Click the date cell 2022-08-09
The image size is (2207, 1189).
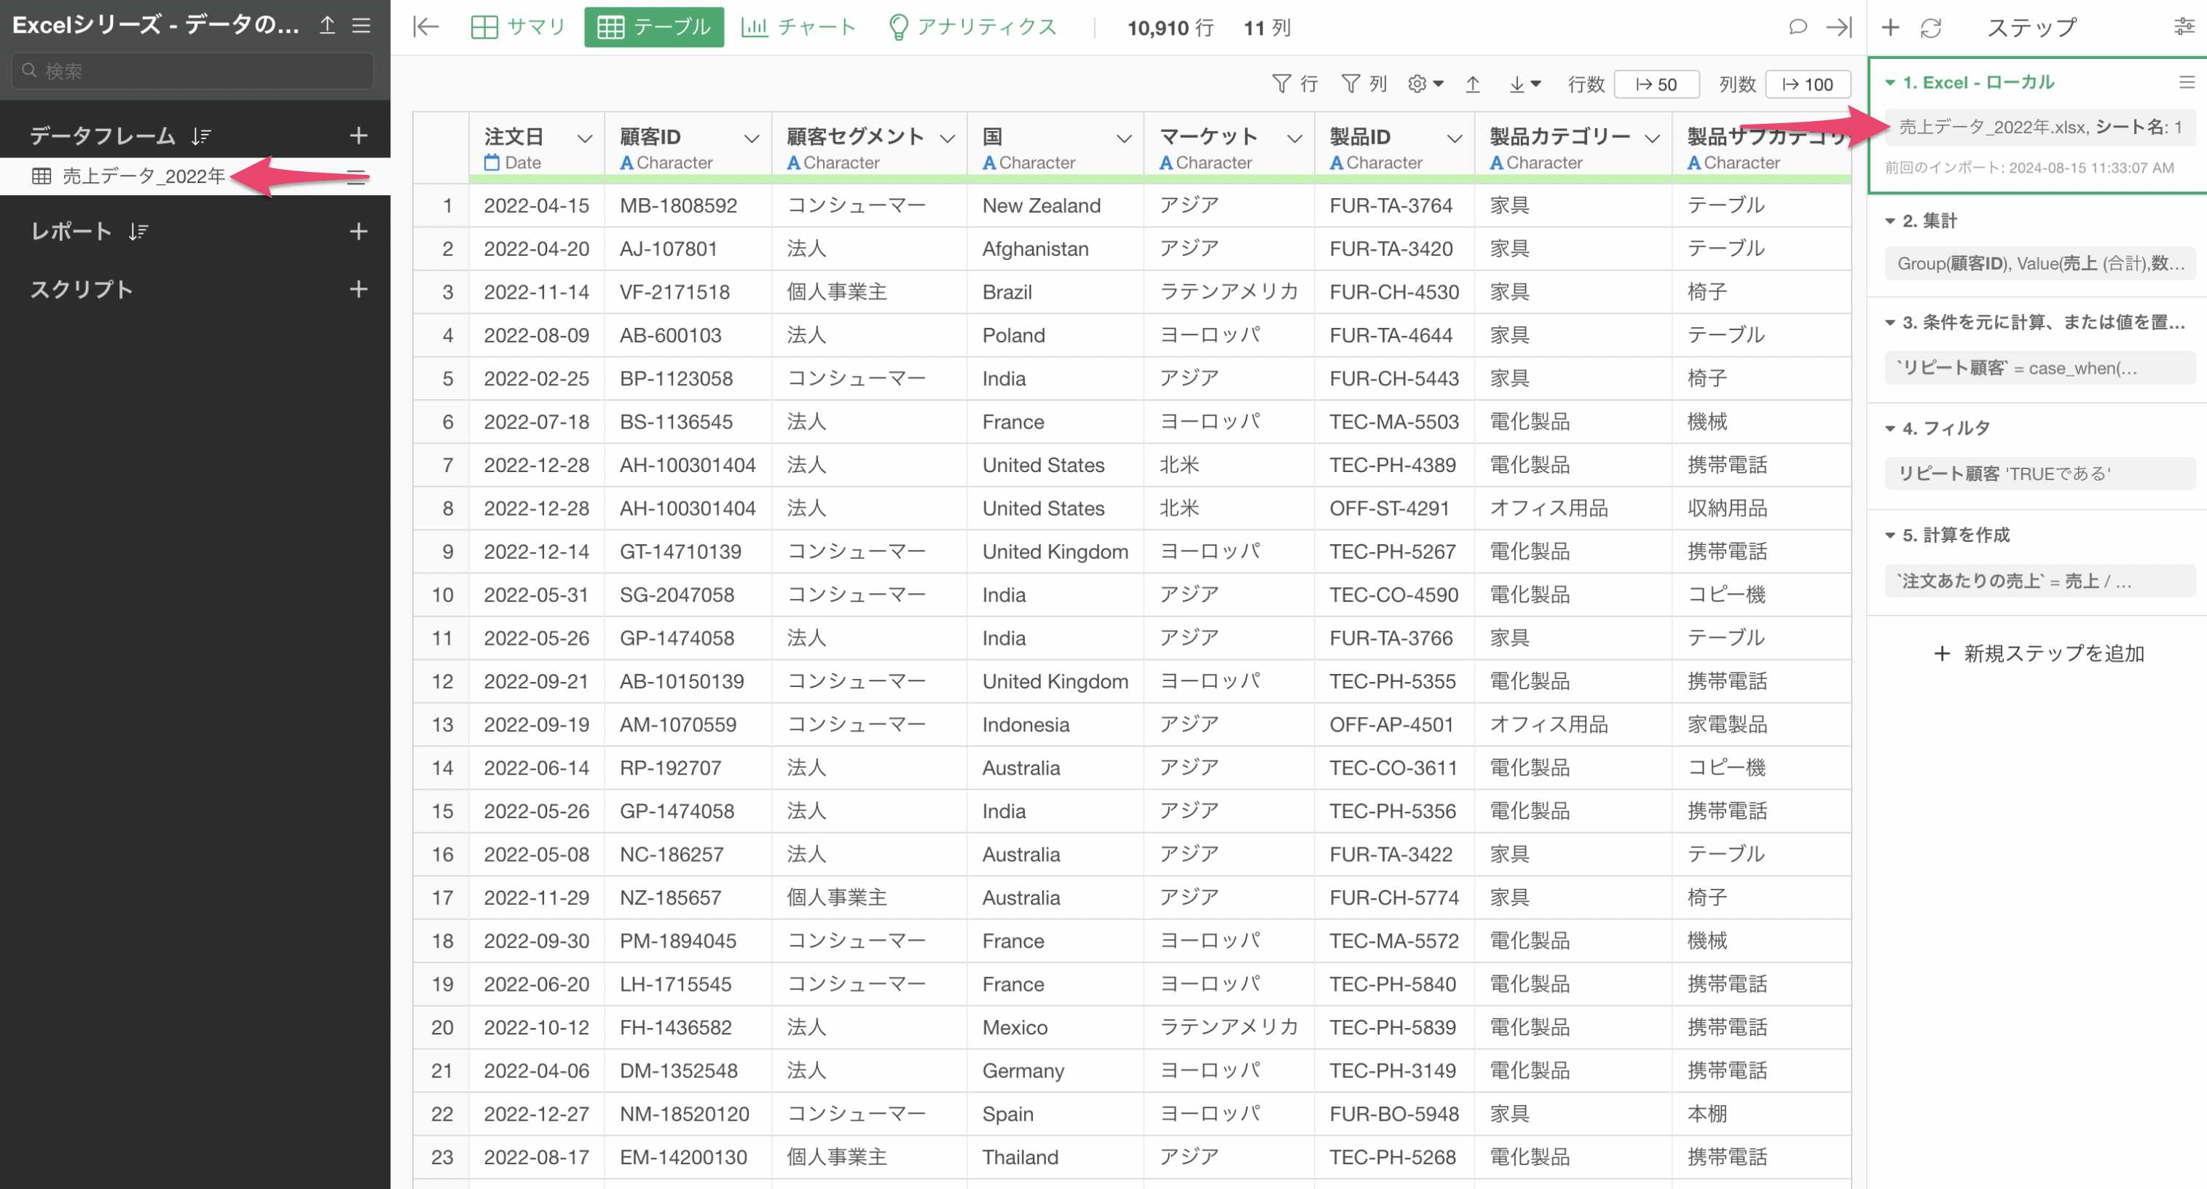click(x=536, y=336)
